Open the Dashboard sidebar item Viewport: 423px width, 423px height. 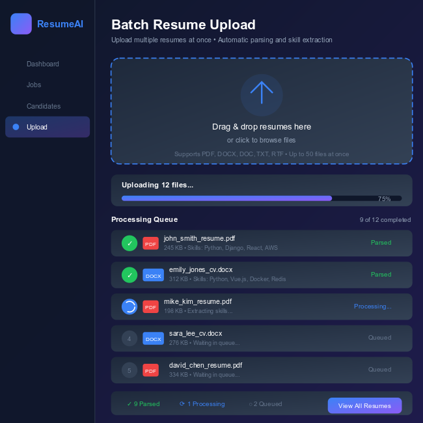coord(43,64)
